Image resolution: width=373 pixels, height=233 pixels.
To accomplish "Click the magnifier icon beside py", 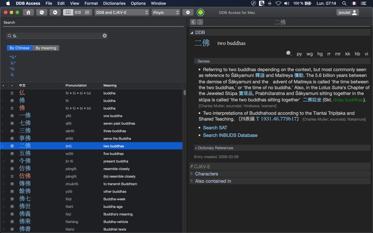I will click(x=289, y=53).
